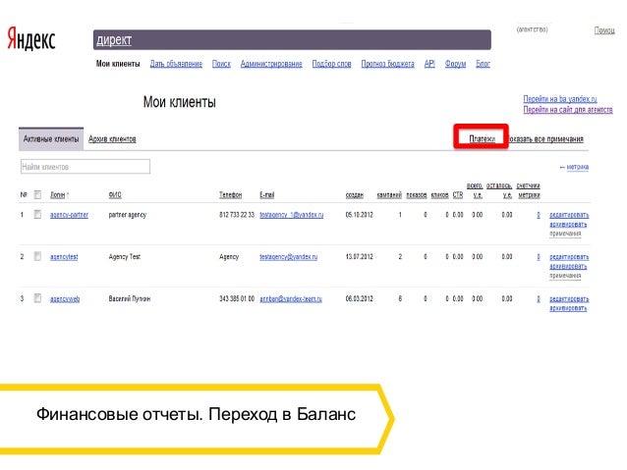Image resolution: width=627 pixels, height=470 pixels.
Task: Open metrika counters link for agencytest
Action: tap(539, 257)
